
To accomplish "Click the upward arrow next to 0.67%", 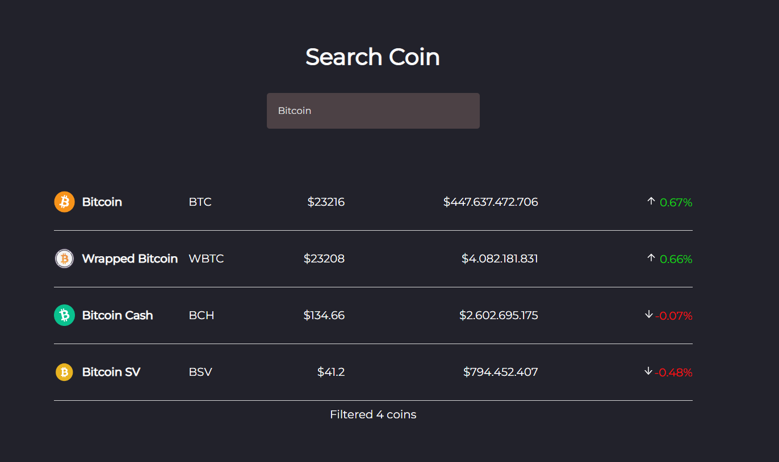I will (x=651, y=201).
